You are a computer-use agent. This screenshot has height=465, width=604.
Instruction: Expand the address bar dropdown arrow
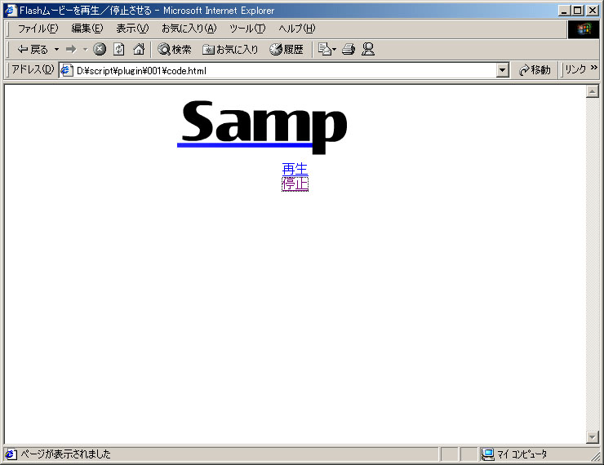[502, 71]
